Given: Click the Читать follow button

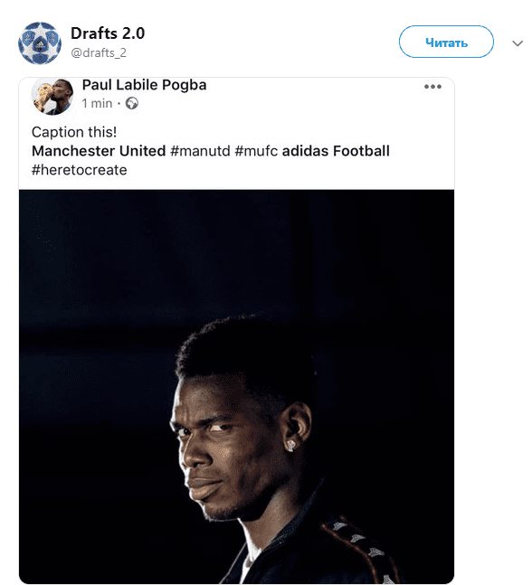Looking at the screenshot, I should tap(446, 42).
